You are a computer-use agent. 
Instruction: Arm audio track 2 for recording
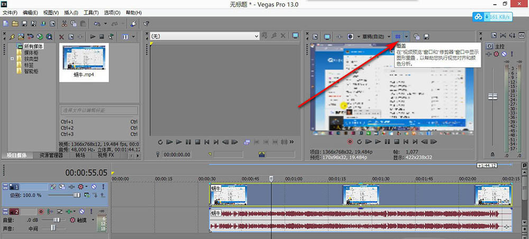coord(40,212)
